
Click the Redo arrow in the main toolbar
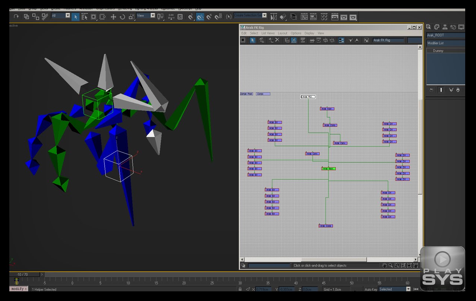pyautogui.click(x=16, y=17)
